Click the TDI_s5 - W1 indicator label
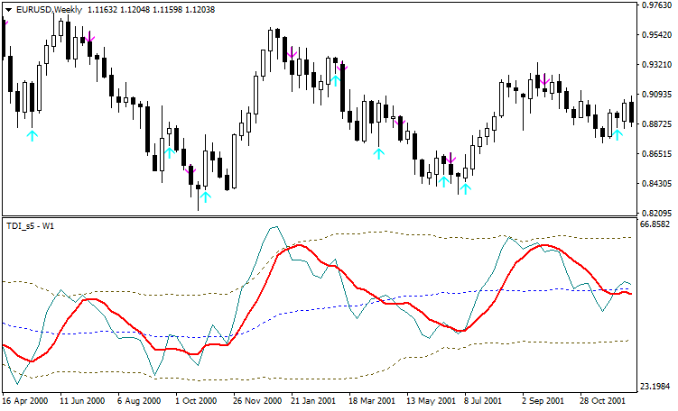The height and width of the screenshot is (411, 678). tap(31, 226)
